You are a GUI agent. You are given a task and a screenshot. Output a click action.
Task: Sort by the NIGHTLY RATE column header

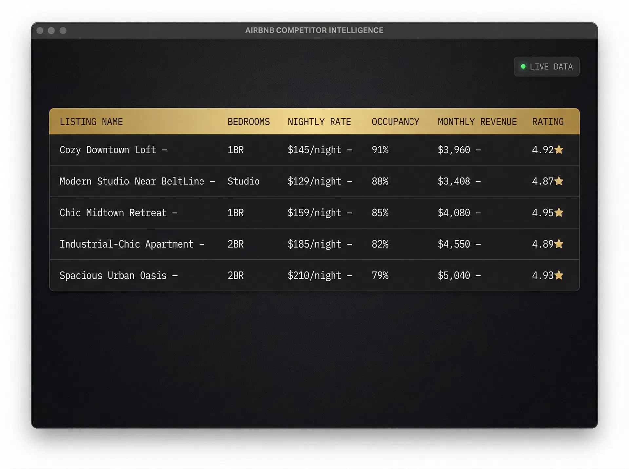319,121
